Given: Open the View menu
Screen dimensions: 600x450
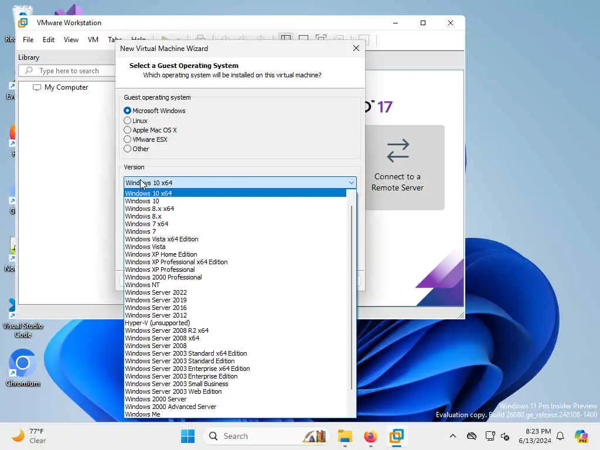Looking at the screenshot, I should [71, 40].
